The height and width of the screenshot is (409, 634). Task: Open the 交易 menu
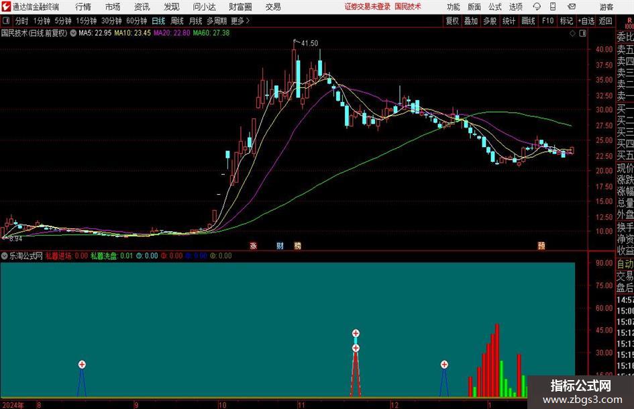click(x=273, y=7)
